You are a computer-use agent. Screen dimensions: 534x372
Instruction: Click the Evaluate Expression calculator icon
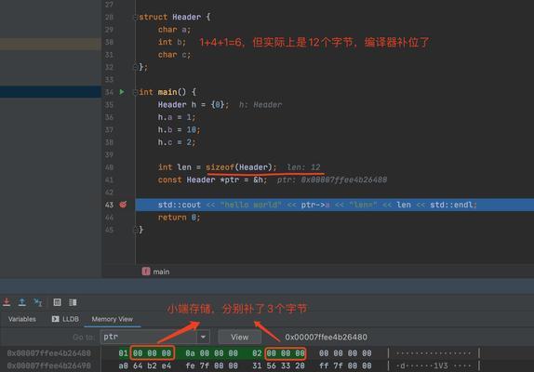point(58,302)
